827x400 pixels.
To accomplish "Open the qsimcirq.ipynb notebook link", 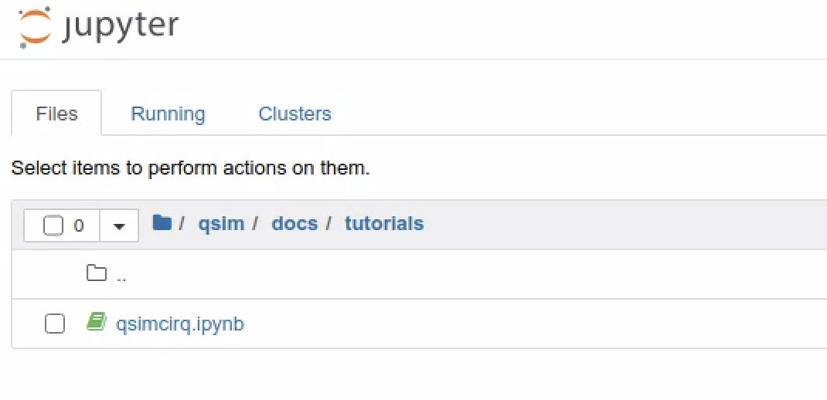I will tap(180, 324).
